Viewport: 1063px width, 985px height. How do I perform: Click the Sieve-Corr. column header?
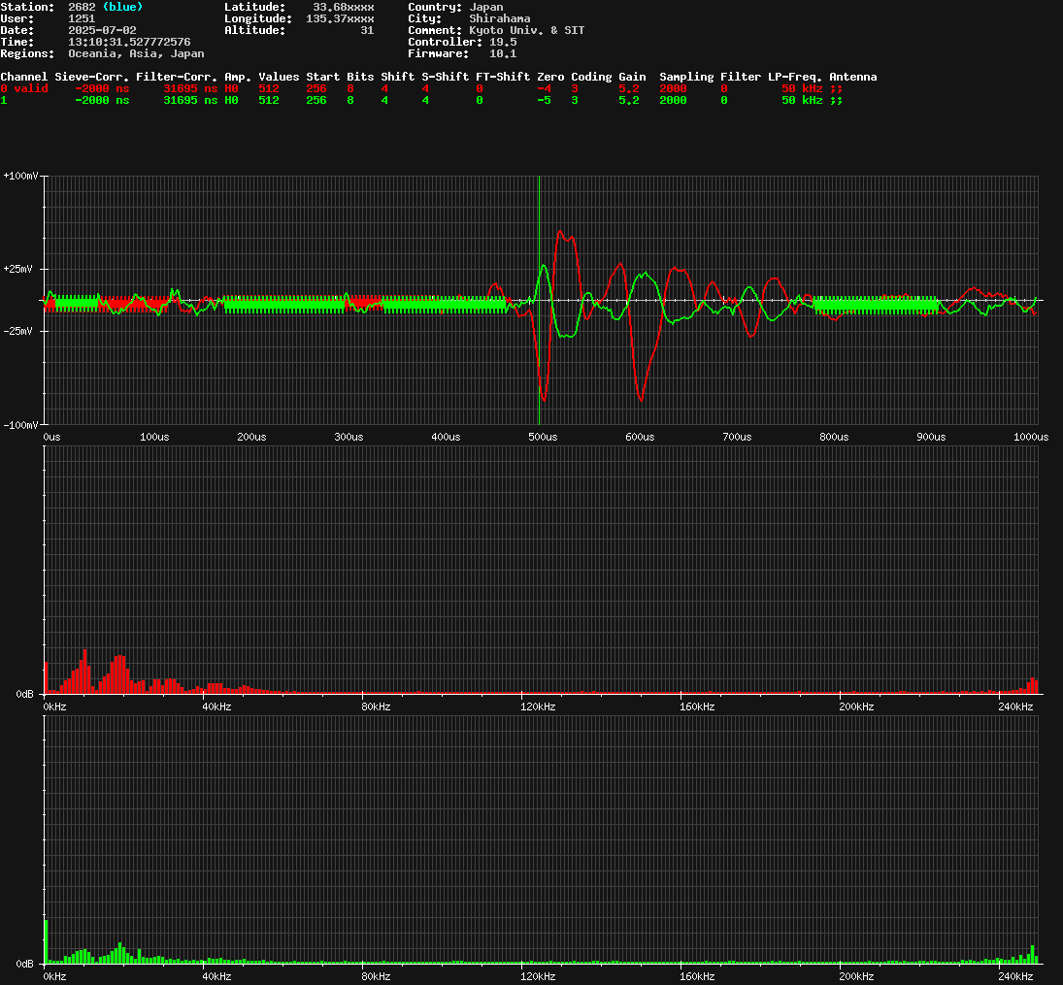point(91,77)
